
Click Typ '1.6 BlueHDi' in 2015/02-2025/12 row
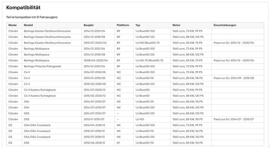coord(143,96)
